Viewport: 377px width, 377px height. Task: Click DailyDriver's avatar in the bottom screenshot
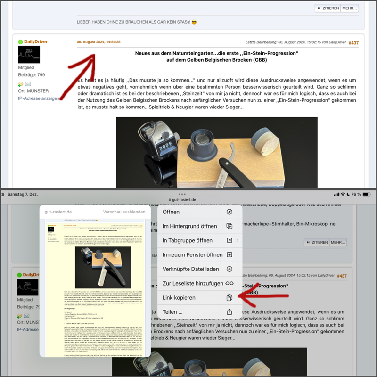pyautogui.click(x=28, y=287)
